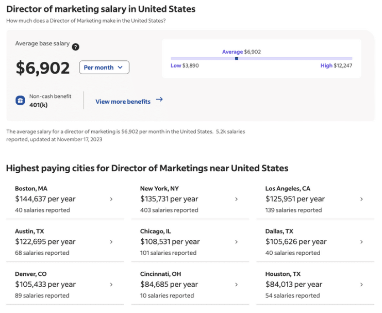Click the Chicago, IL row chevron
Image resolution: width=382 pixels, height=313 pixels.
click(x=236, y=242)
